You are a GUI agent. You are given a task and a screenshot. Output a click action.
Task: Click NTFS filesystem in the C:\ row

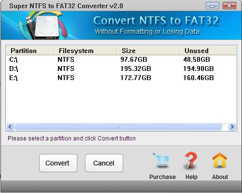coord(66,60)
